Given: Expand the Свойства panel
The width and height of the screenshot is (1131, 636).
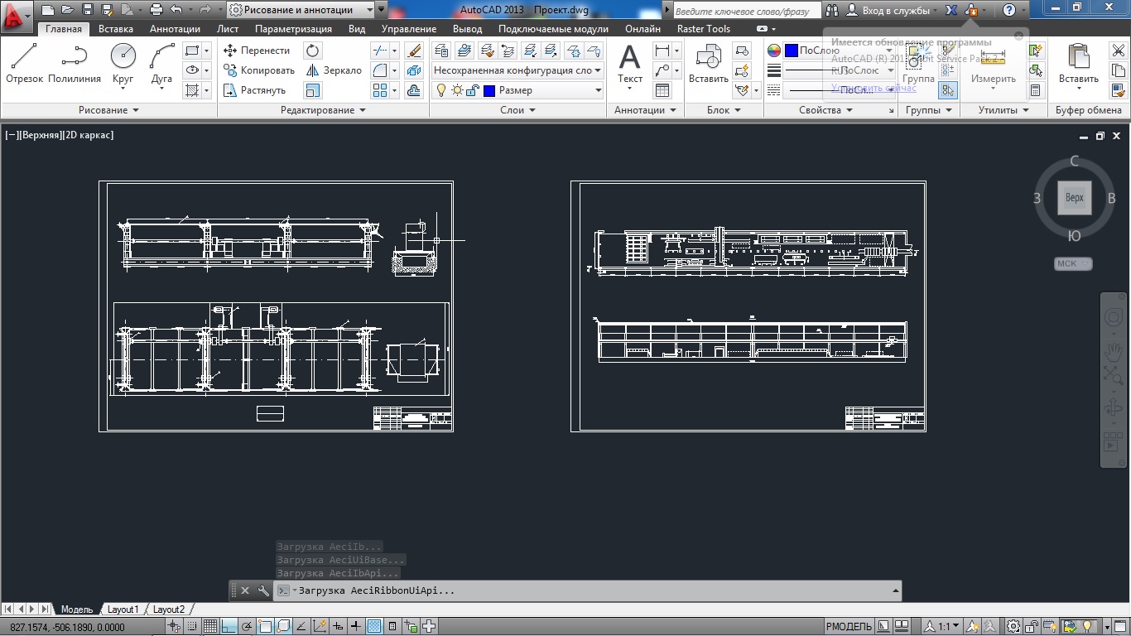Looking at the screenshot, I should [x=825, y=110].
